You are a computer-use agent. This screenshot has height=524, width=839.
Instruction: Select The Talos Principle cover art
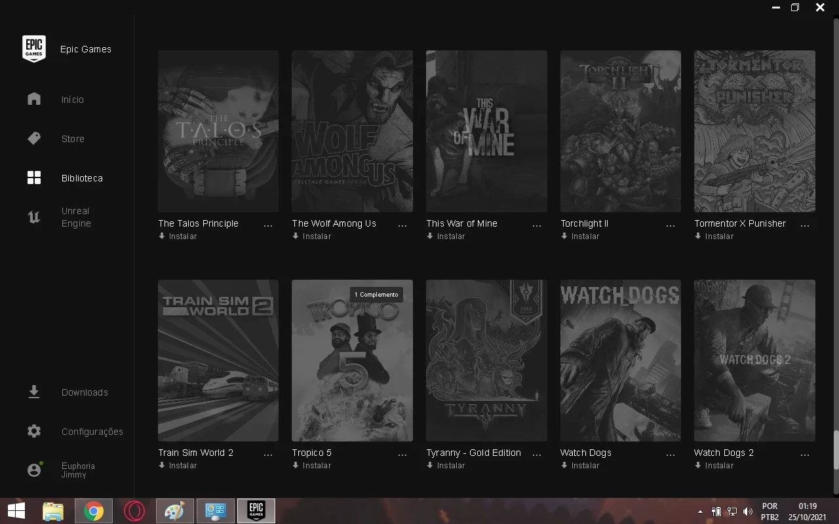[218, 131]
